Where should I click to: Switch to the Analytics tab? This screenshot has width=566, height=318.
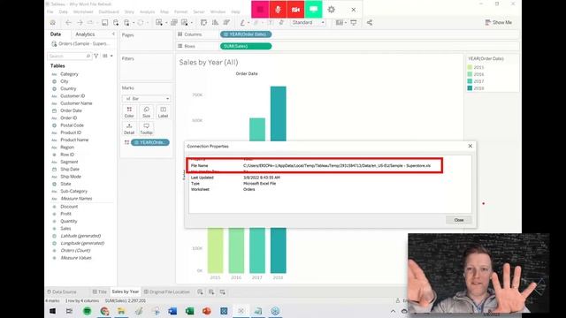pos(85,34)
